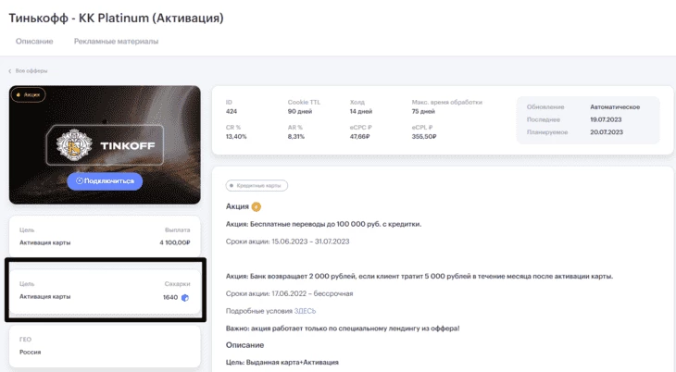Click payout value 4 100,00₽
676x372 pixels.
tap(175, 242)
